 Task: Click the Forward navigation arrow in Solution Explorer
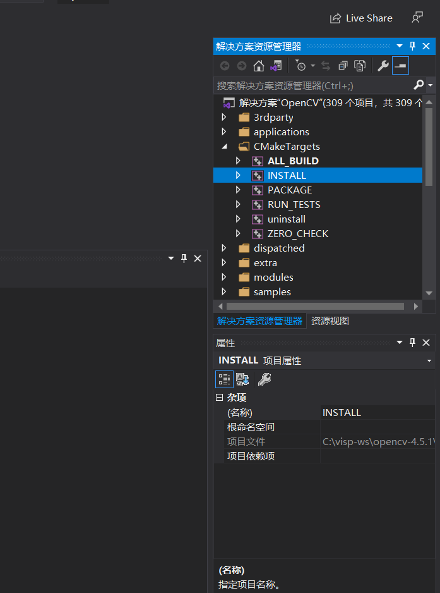tap(242, 66)
